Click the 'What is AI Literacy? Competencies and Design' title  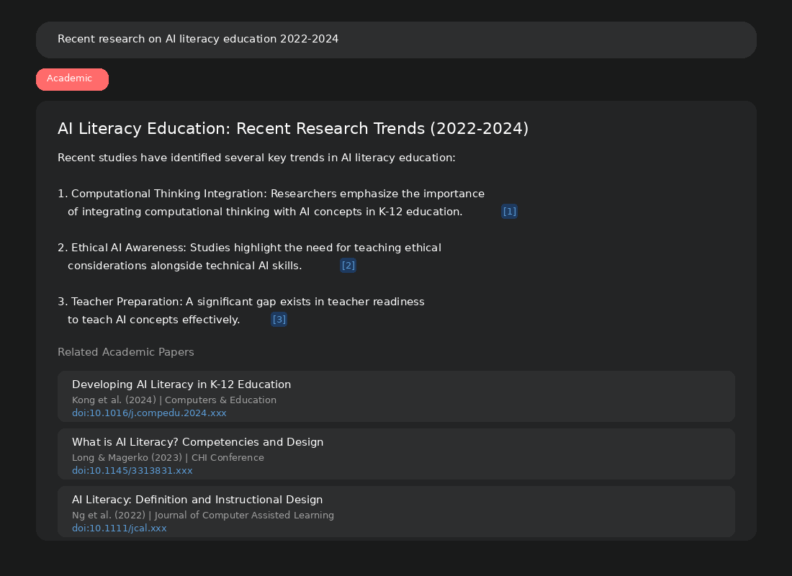click(197, 442)
